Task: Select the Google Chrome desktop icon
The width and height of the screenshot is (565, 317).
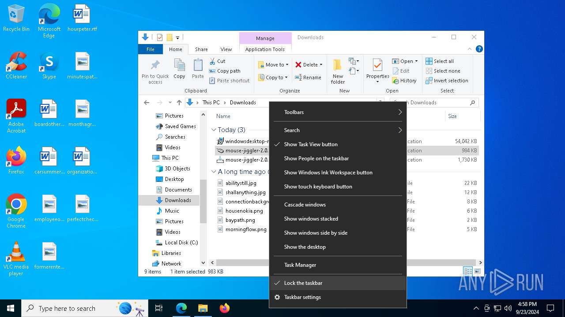Action: [16, 211]
